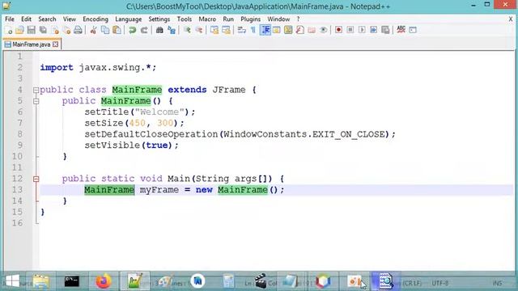Click the Save All toolbar icon
518x291 pixels.
(x=43, y=30)
